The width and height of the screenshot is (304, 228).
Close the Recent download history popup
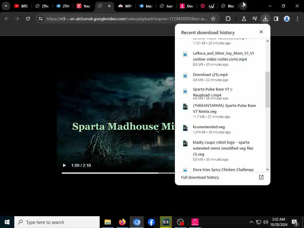(x=261, y=32)
